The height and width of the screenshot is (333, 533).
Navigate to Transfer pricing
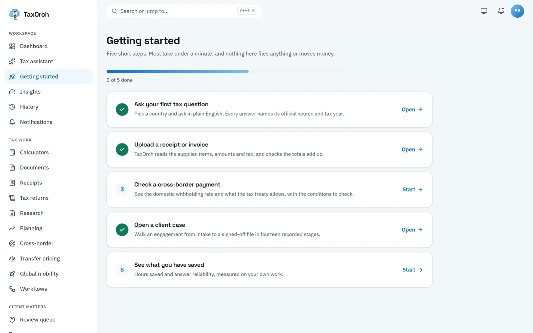(49, 258)
